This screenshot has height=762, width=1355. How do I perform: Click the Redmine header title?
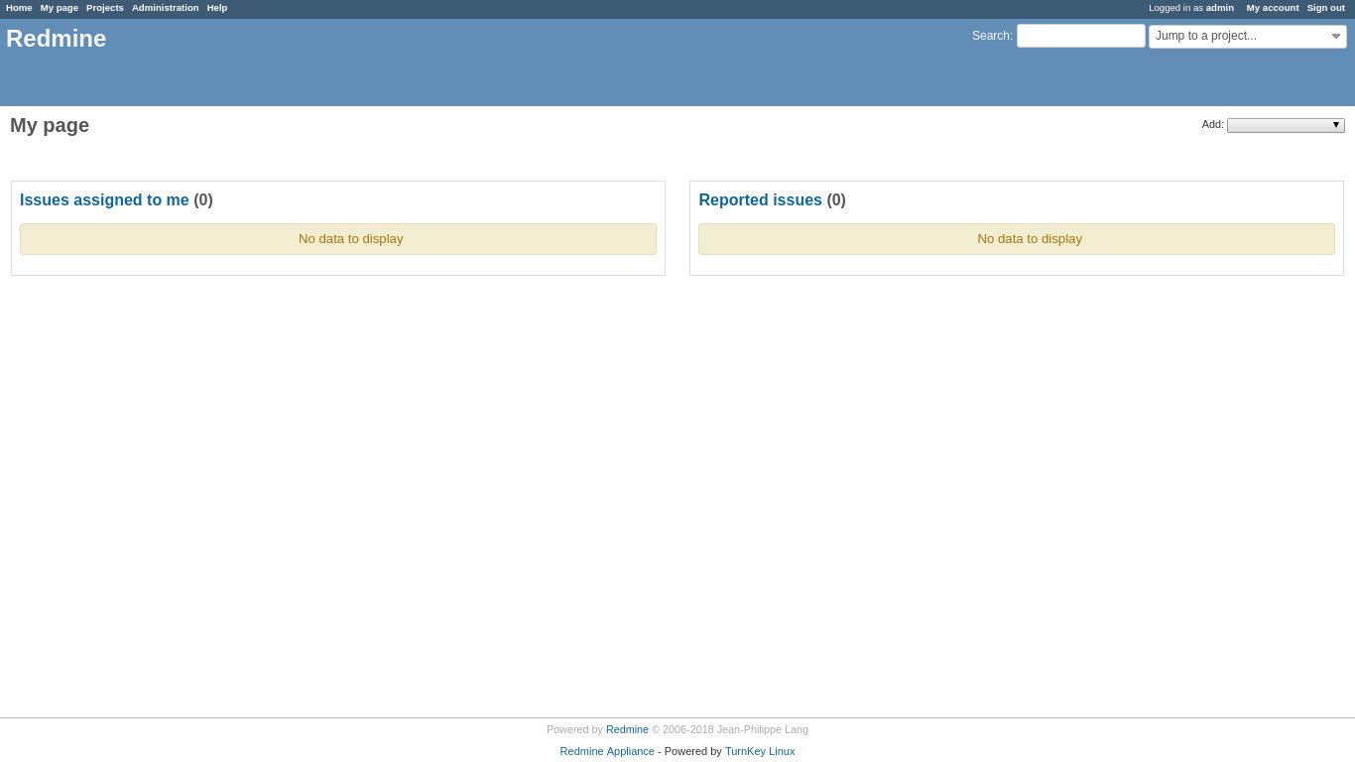[56, 39]
